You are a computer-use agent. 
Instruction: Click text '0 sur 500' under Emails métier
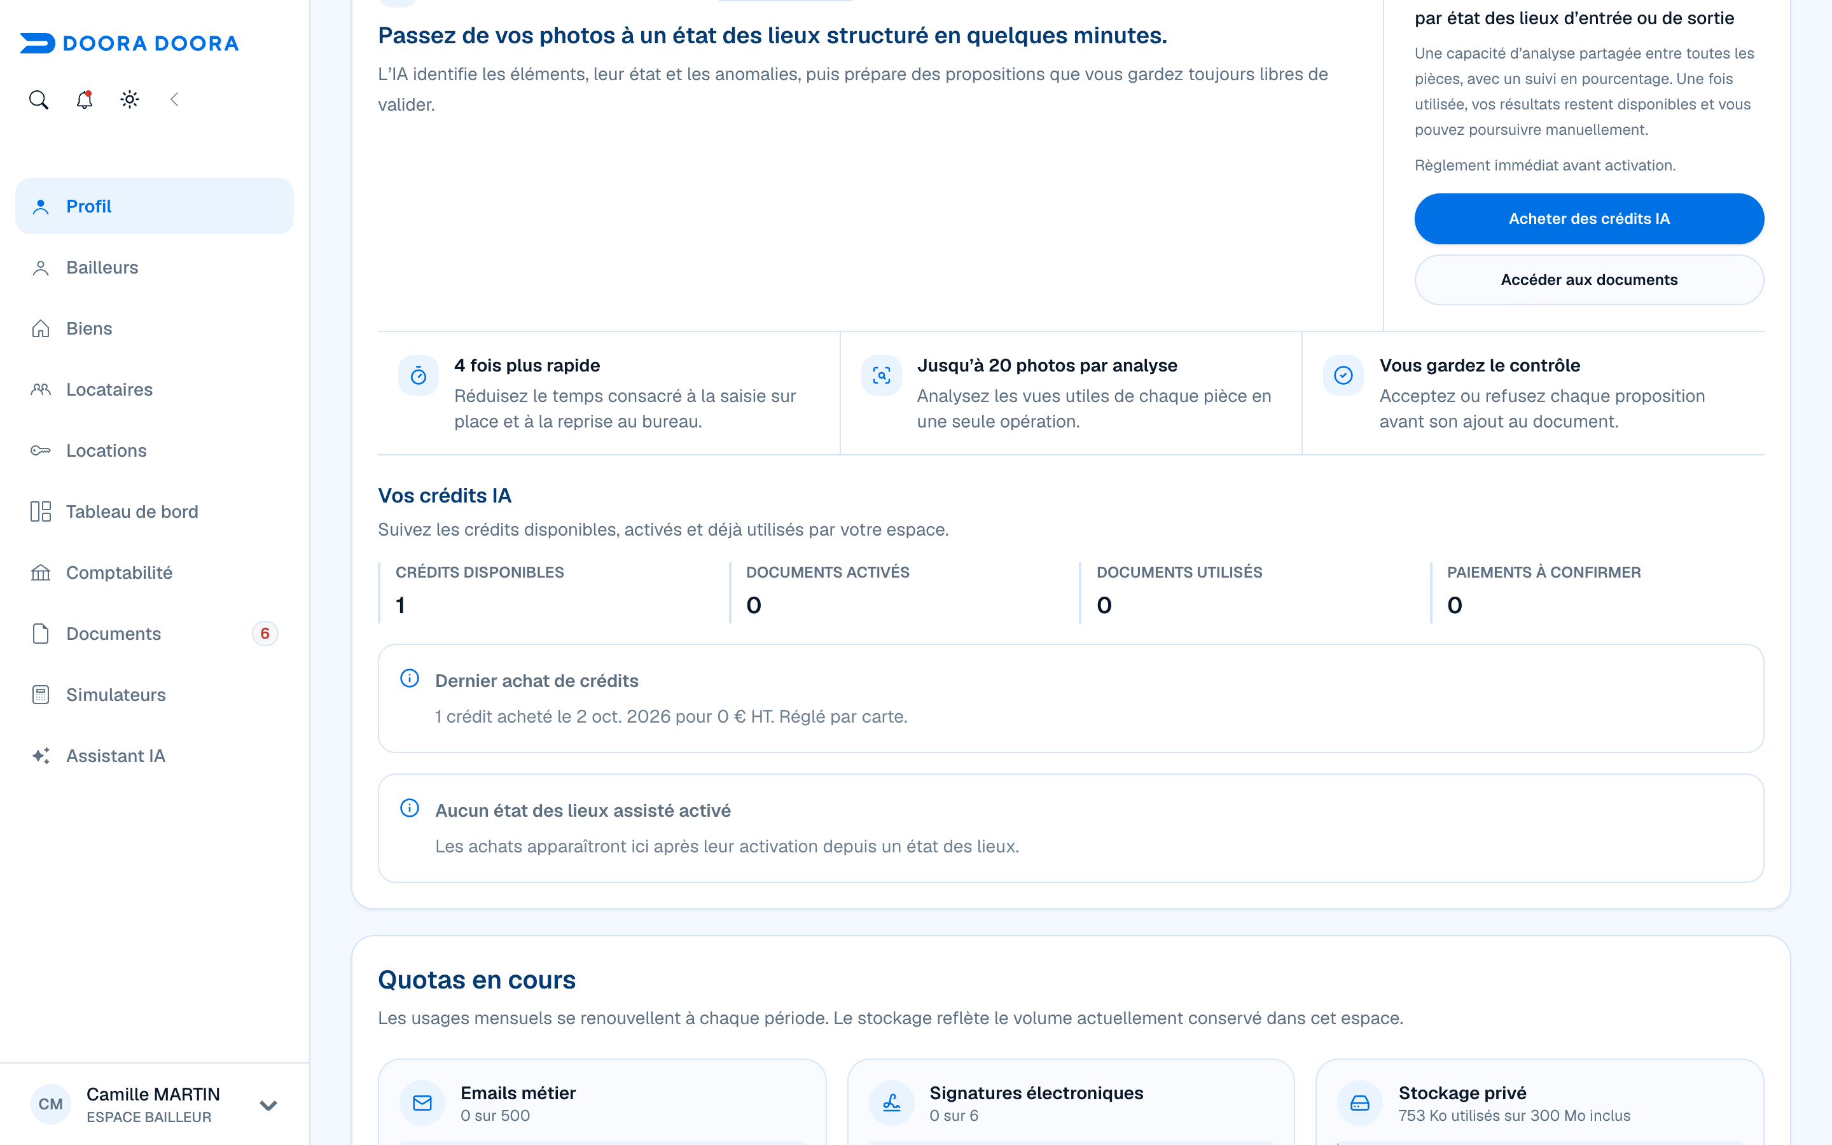[x=495, y=1116]
